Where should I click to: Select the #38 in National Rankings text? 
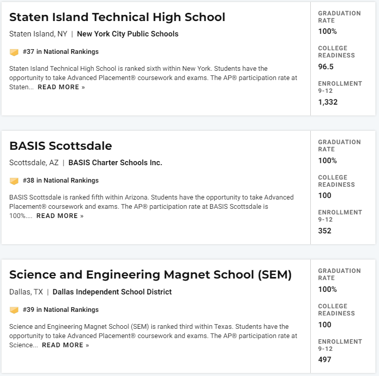click(x=61, y=181)
